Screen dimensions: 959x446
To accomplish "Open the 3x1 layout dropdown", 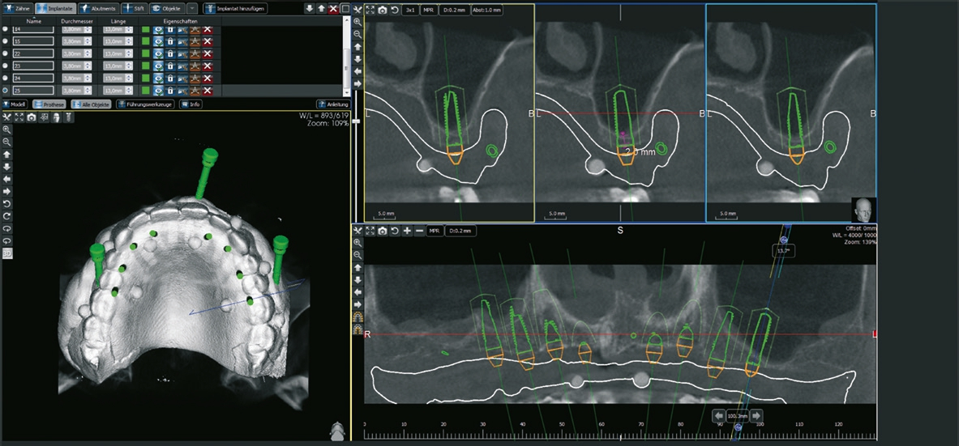I will click(411, 10).
